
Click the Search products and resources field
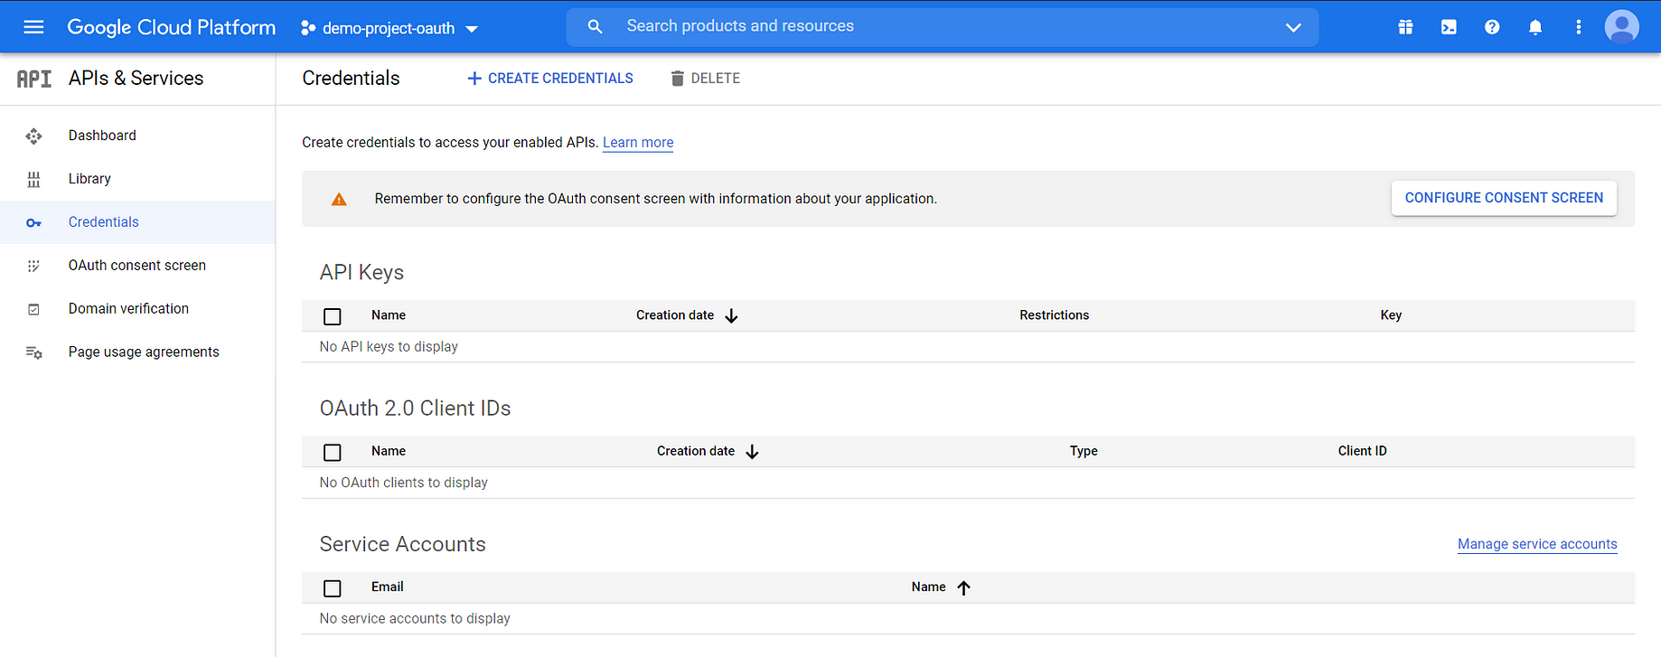point(942,27)
